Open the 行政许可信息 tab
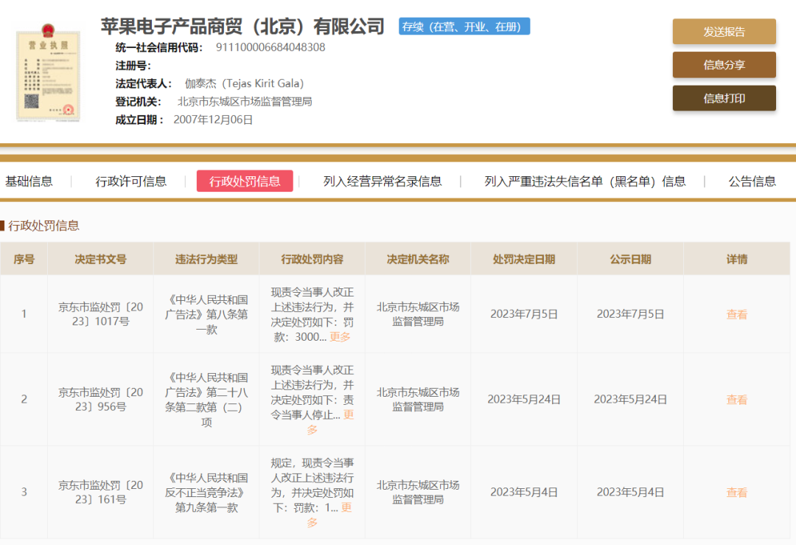 (x=131, y=181)
